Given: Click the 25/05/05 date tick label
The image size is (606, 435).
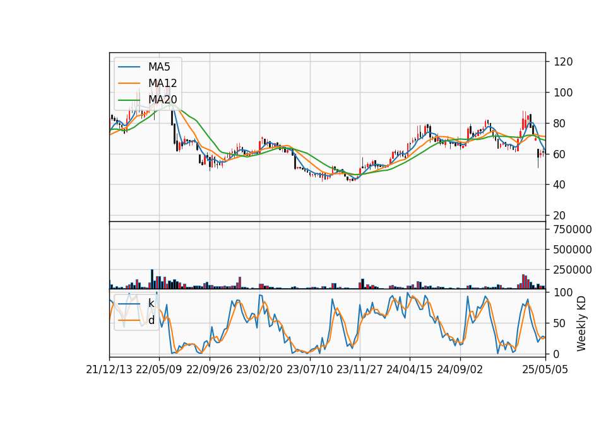Looking at the screenshot, I should coord(545,369).
